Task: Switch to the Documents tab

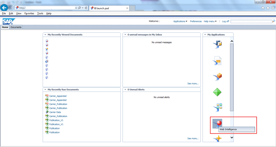Action: 16,27
